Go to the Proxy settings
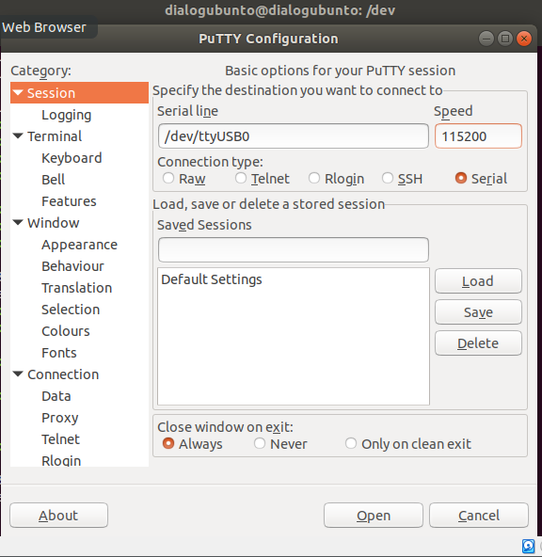 (x=60, y=418)
